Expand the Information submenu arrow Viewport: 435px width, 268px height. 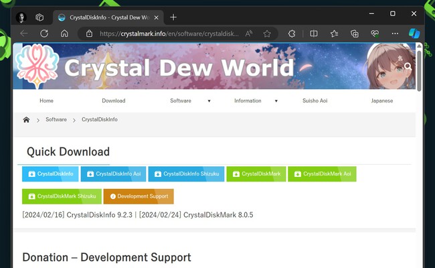tap(276, 100)
